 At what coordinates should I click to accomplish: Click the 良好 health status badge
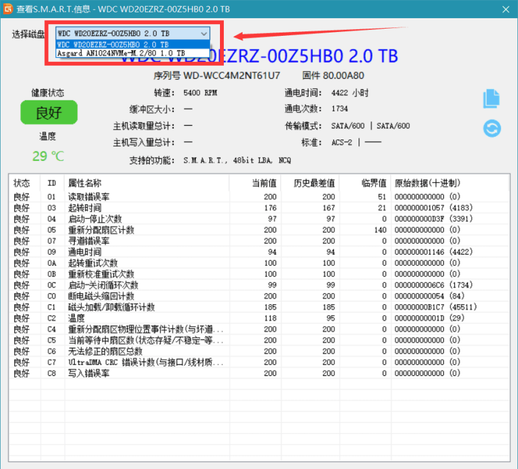49,113
